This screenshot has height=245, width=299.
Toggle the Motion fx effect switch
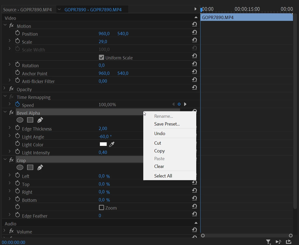coord(12,26)
